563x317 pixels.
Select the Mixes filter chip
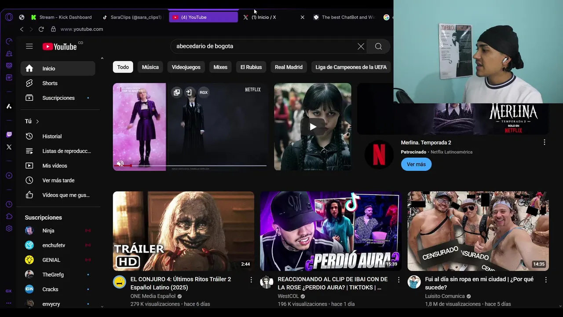tap(220, 67)
